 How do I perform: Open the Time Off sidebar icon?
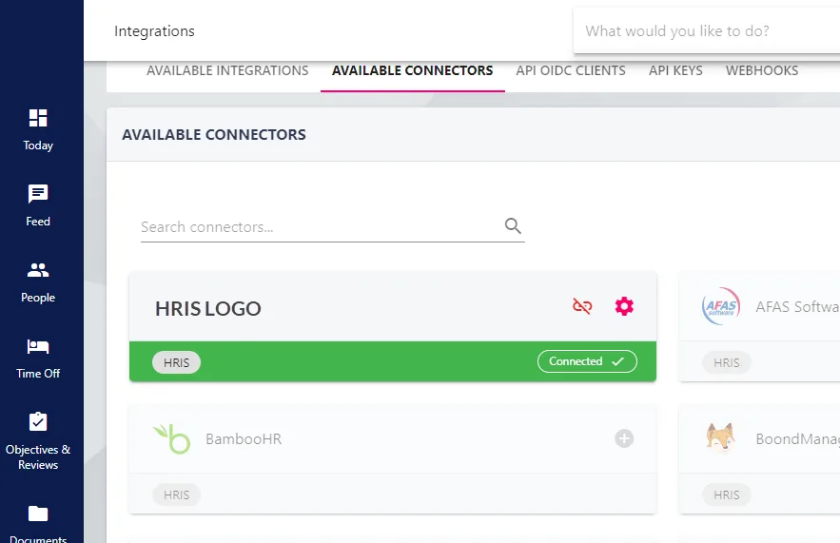38,346
